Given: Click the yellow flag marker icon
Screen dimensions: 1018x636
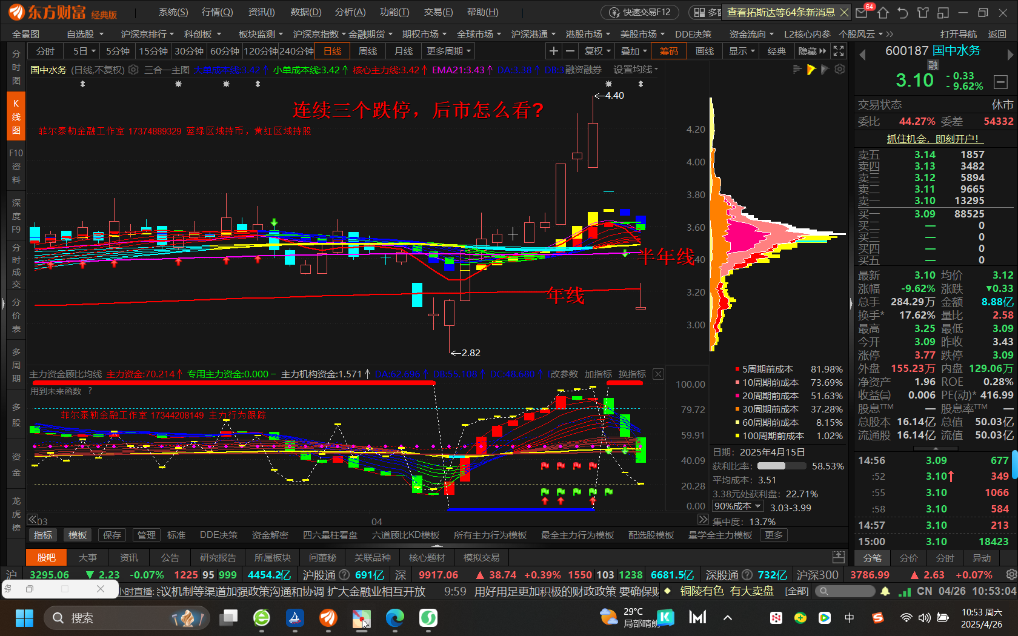Looking at the screenshot, I should point(811,70).
